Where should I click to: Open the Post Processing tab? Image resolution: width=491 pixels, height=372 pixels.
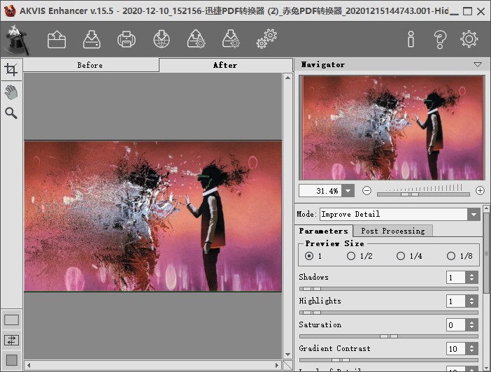[392, 231]
